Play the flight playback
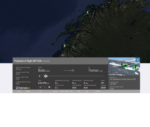The width and height of the screenshot is (150, 127). coord(40,76)
